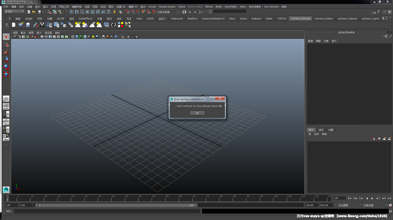
Task: Click the current frame field 1.00
Action: click(x=339, y=198)
